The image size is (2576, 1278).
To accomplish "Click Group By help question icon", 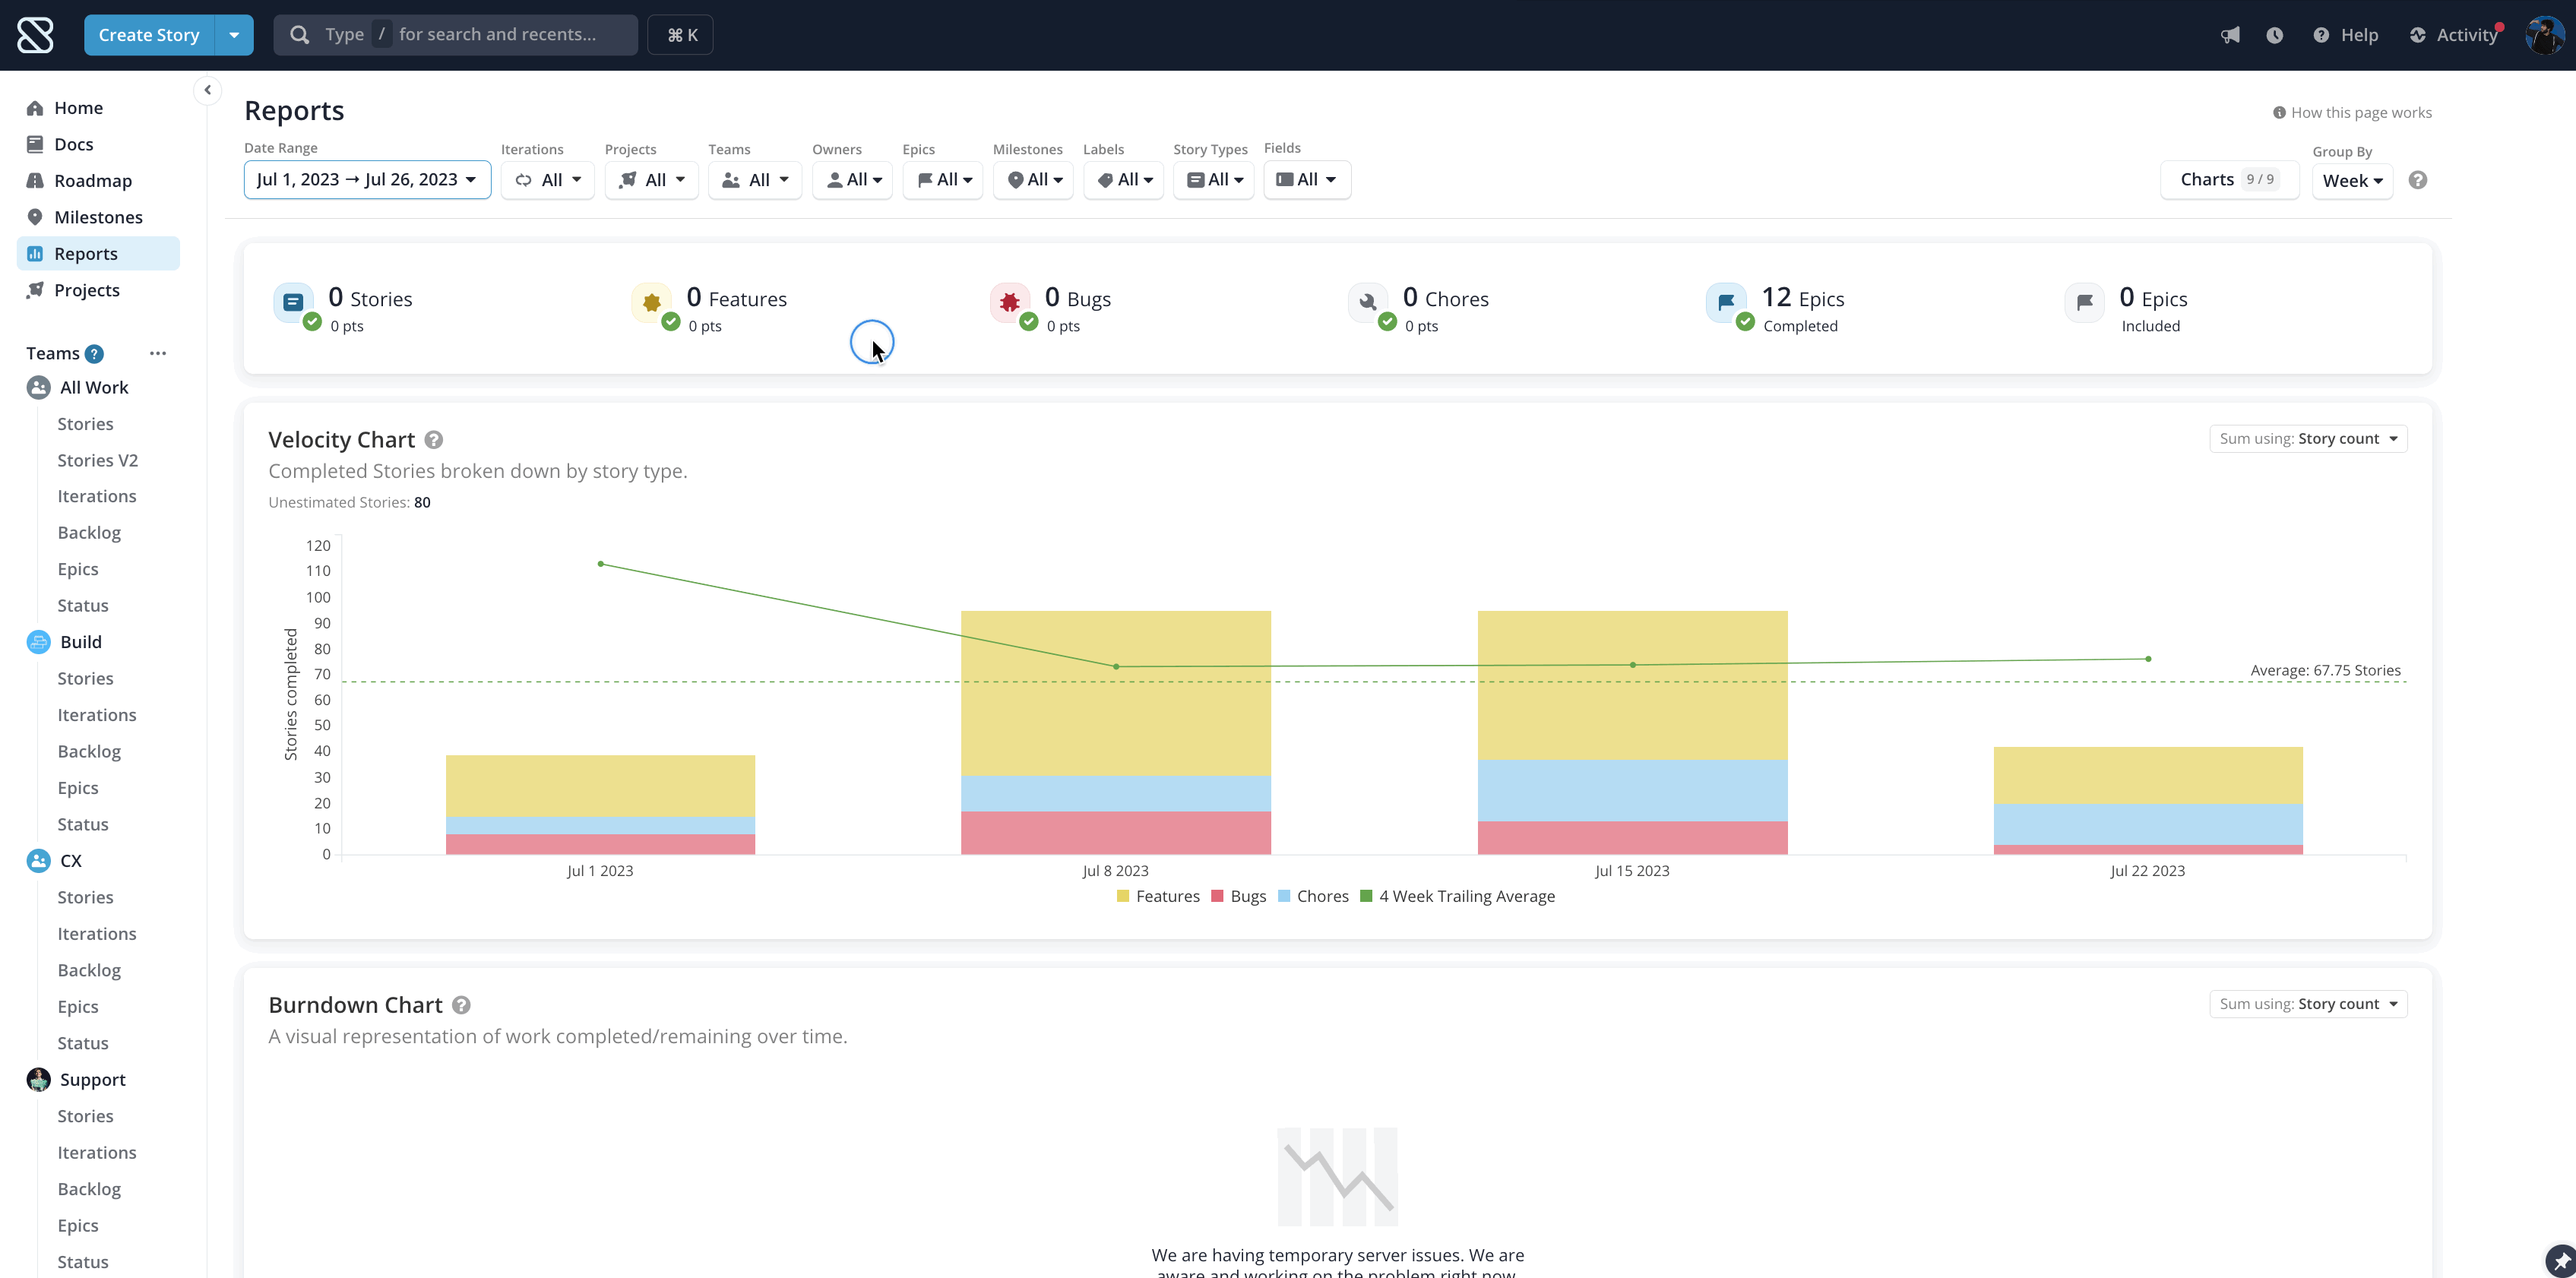I will pos(2417,180).
